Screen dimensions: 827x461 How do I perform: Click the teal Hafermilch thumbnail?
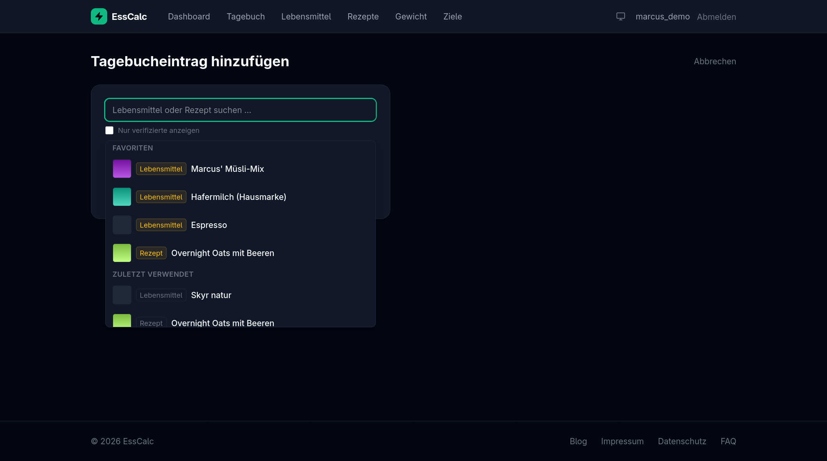pyautogui.click(x=122, y=197)
